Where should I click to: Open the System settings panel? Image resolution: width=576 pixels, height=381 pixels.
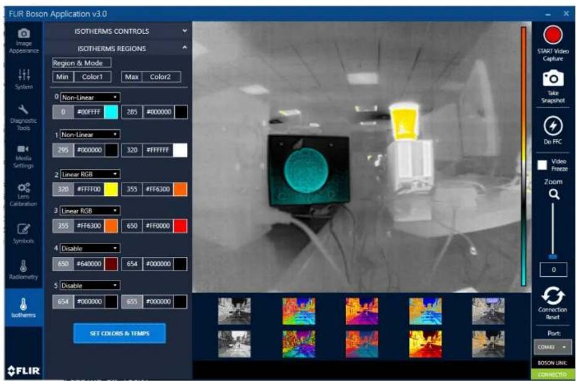click(x=24, y=79)
